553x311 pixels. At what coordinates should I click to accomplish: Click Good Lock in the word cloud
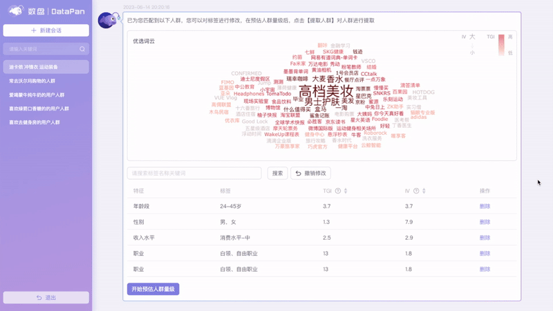click(254, 122)
